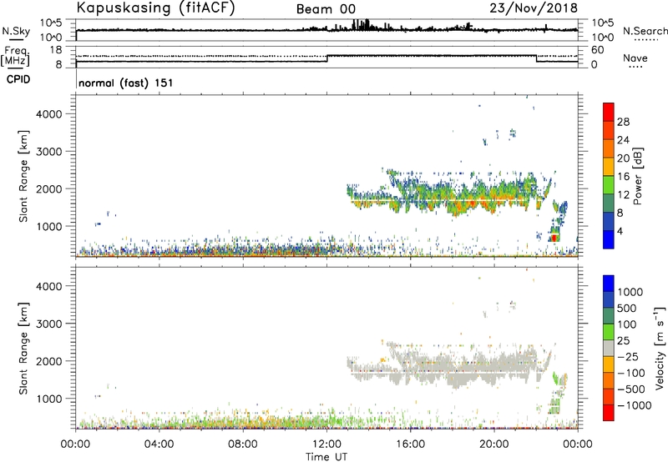This screenshot has width=668, height=462.
Task: Click the 18 tick on frequency axis
Action: pos(56,50)
